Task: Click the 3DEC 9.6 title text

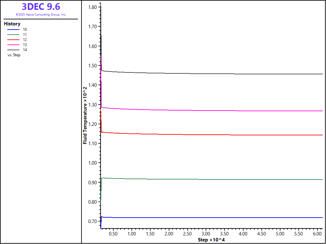Action: pos(41,7)
